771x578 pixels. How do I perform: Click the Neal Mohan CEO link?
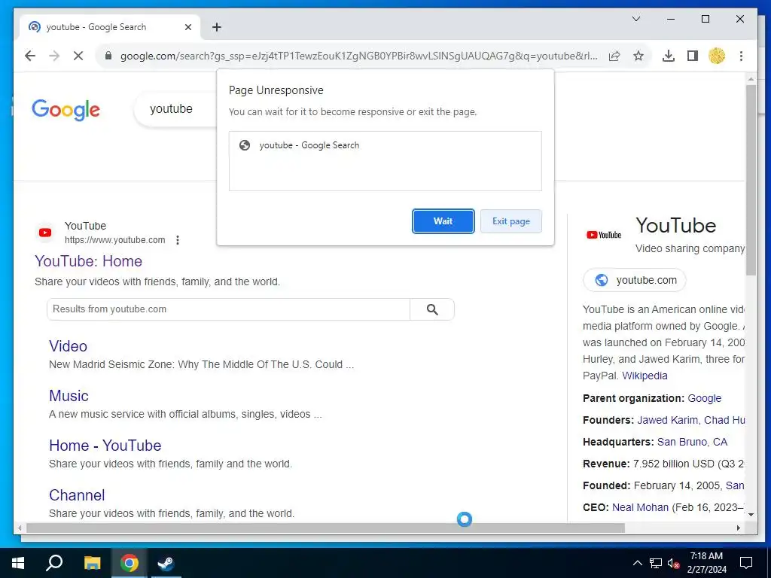640,507
